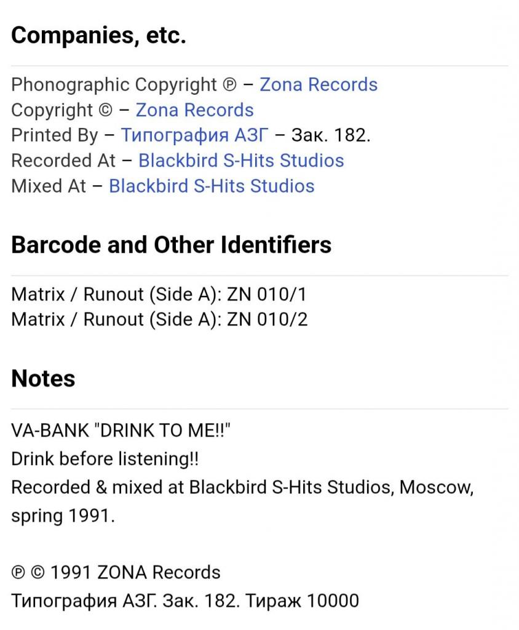This screenshot has height=630, width=519.
Task: Open Blackbird S-Hits Studios link after Mixed At
Action: (212, 186)
